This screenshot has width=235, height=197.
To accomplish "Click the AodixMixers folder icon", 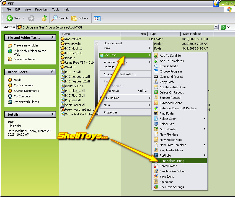I will [63, 39].
